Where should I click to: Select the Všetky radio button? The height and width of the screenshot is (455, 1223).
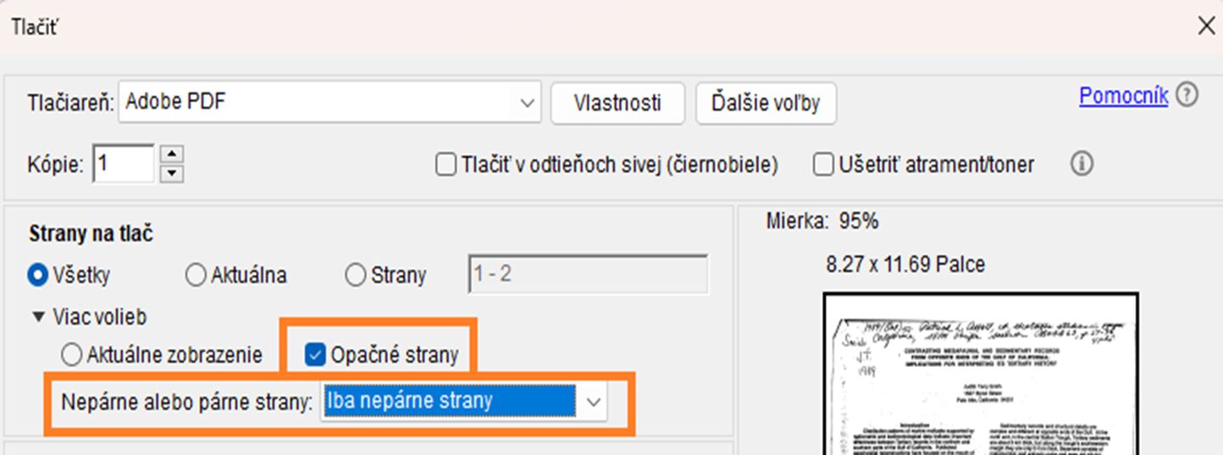point(38,275)
